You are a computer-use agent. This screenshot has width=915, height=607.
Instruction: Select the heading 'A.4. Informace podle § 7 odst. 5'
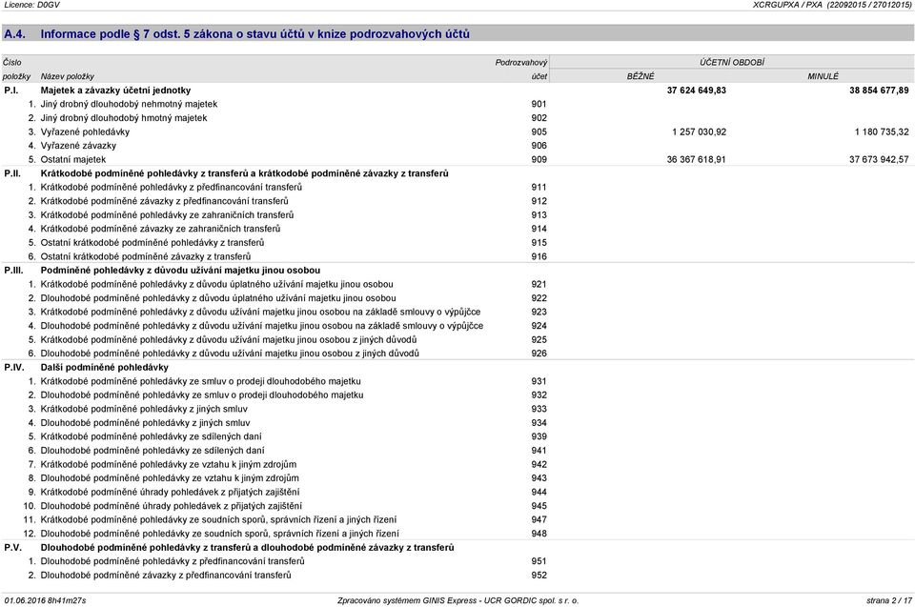[x=236, y=34]
